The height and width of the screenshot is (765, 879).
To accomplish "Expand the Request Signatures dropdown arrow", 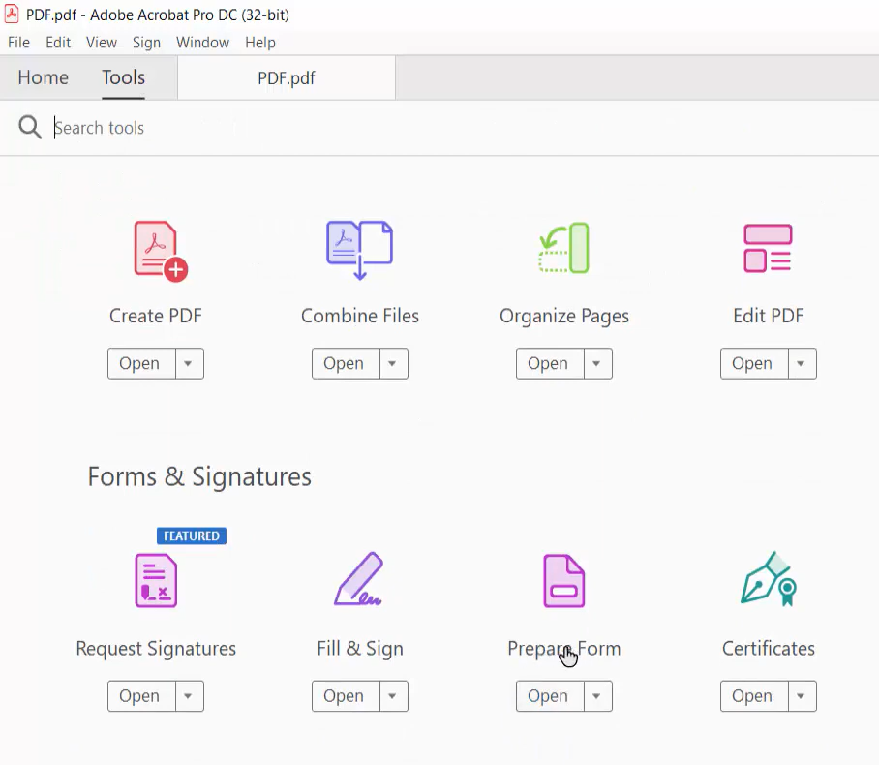I will [x=189, y=696].
